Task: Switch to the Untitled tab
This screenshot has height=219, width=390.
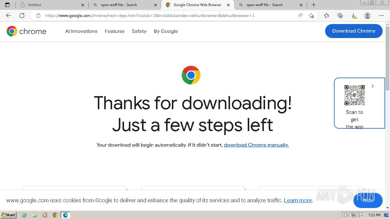Action: point(52,5)
